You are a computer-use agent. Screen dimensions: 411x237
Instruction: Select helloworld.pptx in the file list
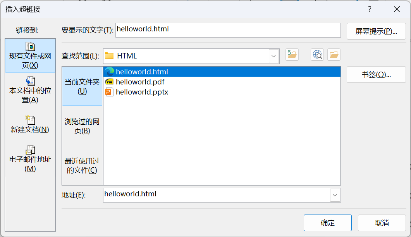[222, 92]
